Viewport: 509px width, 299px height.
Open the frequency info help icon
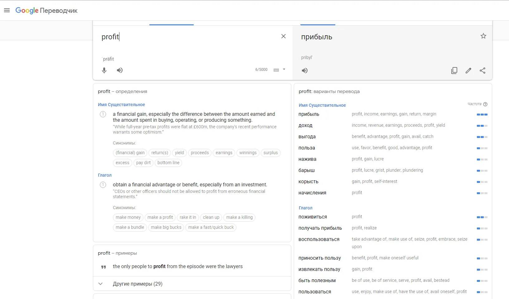click(485, 104)
